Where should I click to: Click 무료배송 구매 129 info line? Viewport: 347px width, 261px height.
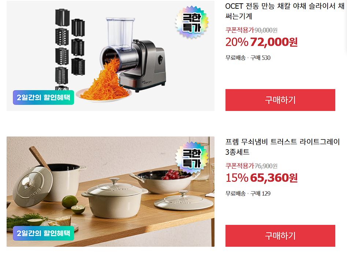(x=248, y=194)
